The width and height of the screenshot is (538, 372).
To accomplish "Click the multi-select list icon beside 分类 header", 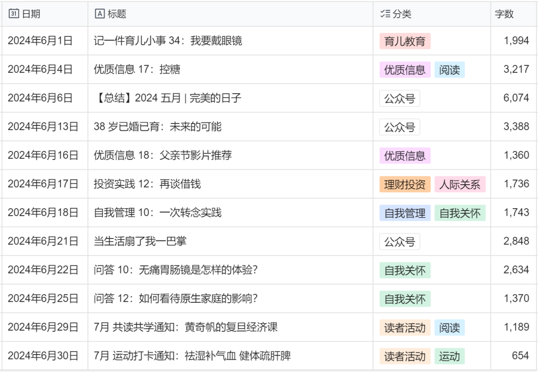I will click(385, 14).
